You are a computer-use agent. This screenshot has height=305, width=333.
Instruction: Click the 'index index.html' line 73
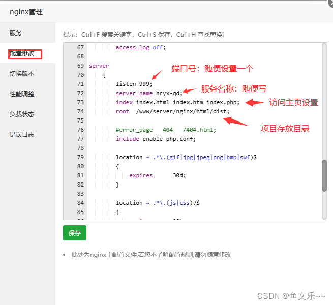click(177, 102)
